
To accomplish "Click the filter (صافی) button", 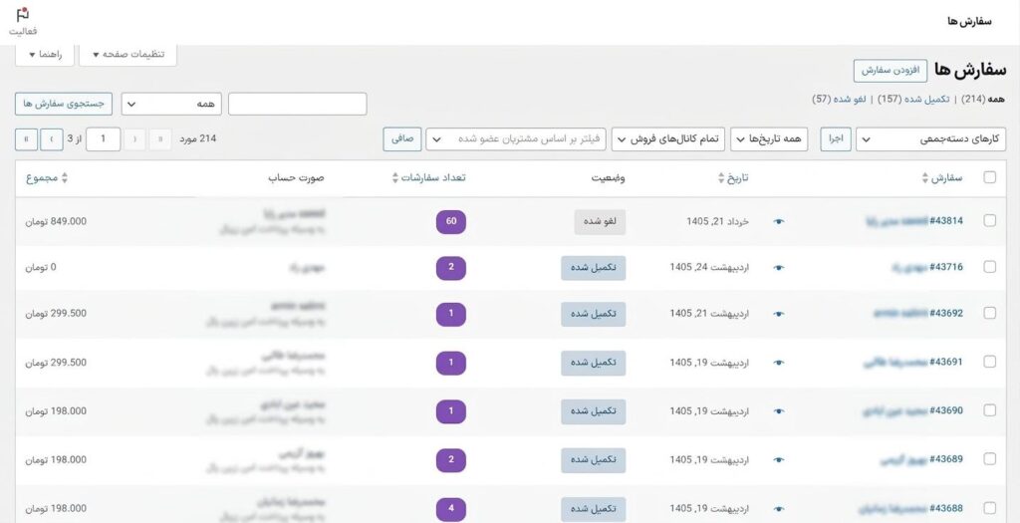I will (402, 139).
